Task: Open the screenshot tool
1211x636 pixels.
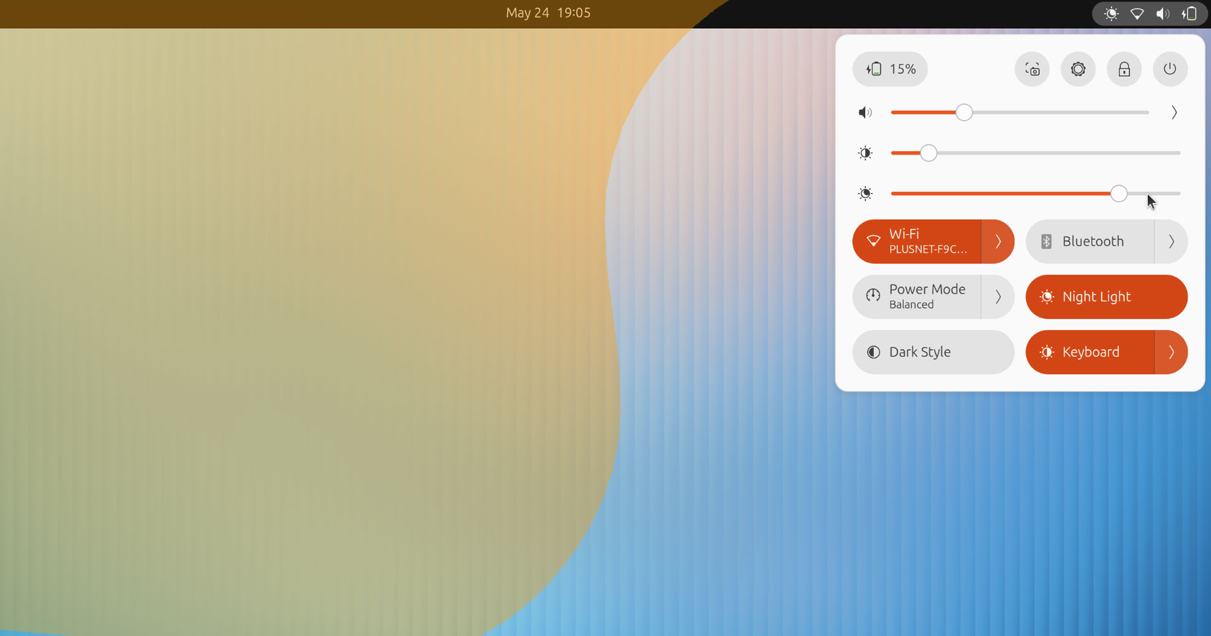Action: pyautogui.click(x=1032, y=69)
